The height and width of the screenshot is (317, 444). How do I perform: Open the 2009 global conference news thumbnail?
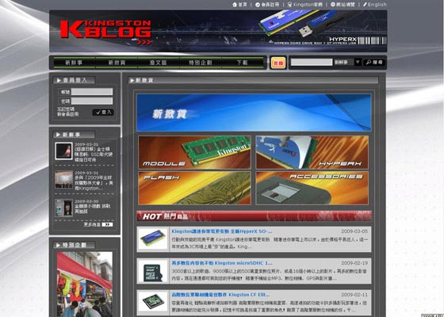coord(63,179)
